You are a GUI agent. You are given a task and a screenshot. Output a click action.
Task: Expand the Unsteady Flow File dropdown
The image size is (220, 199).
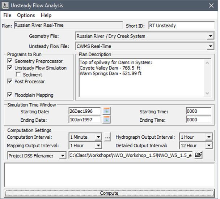click(211, 46)
